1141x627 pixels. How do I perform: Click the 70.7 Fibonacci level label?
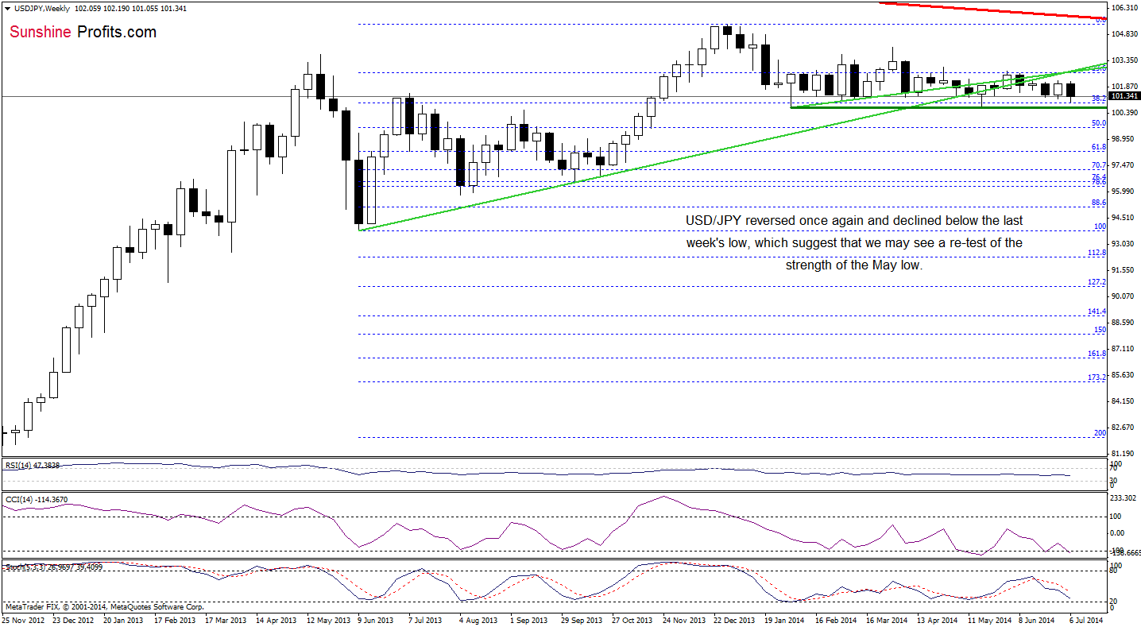tap(1099, 165)
